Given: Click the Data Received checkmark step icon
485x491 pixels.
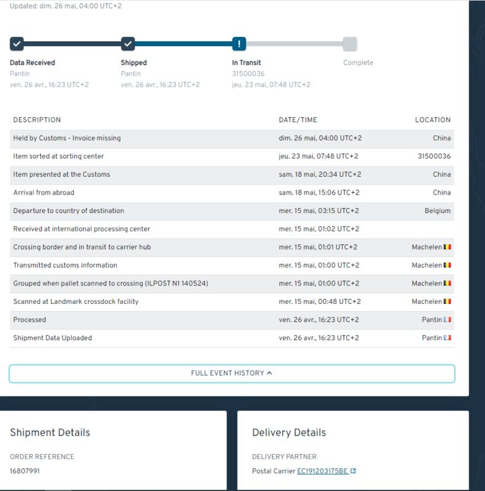Looking at the screenshot, I should (17, 44).
